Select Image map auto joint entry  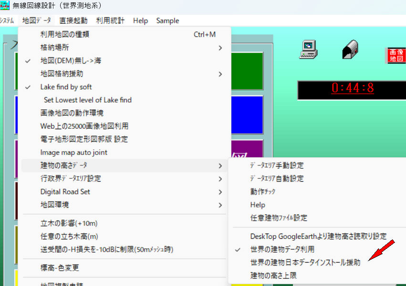[73, 153]
